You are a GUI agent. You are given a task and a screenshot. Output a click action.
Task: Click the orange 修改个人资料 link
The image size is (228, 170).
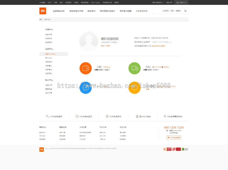106,46
